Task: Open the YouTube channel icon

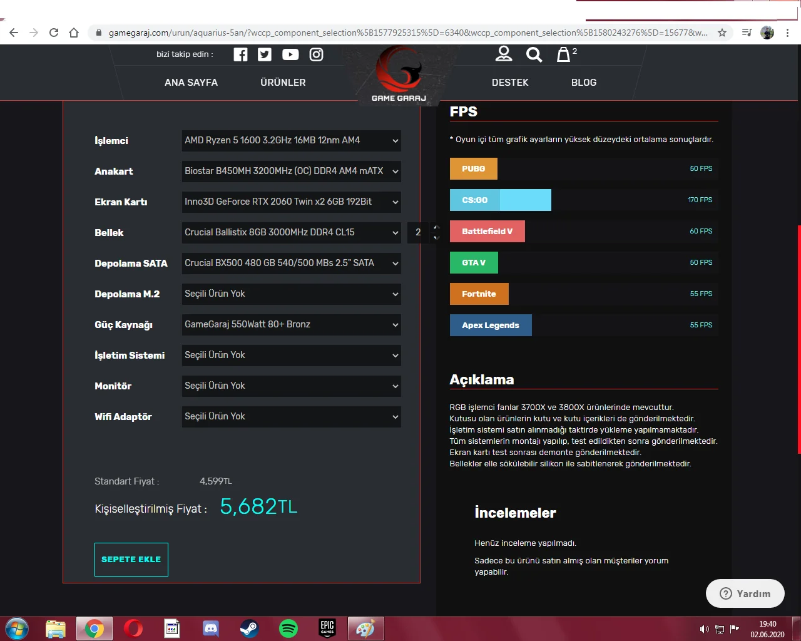Action: click(x=290, y=54)
